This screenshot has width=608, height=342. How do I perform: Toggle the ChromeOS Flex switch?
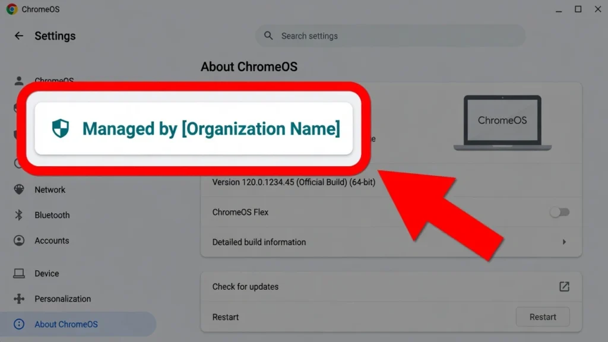pos(559,212)
